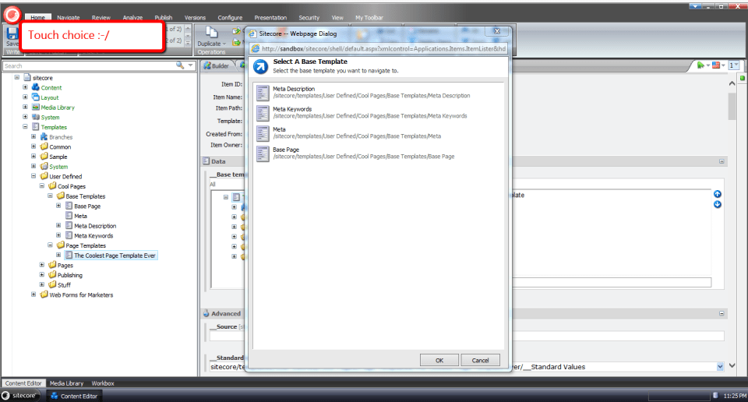Select the Publishing folder in tree
Screen dimensions: 748x402
pos(70,275)
